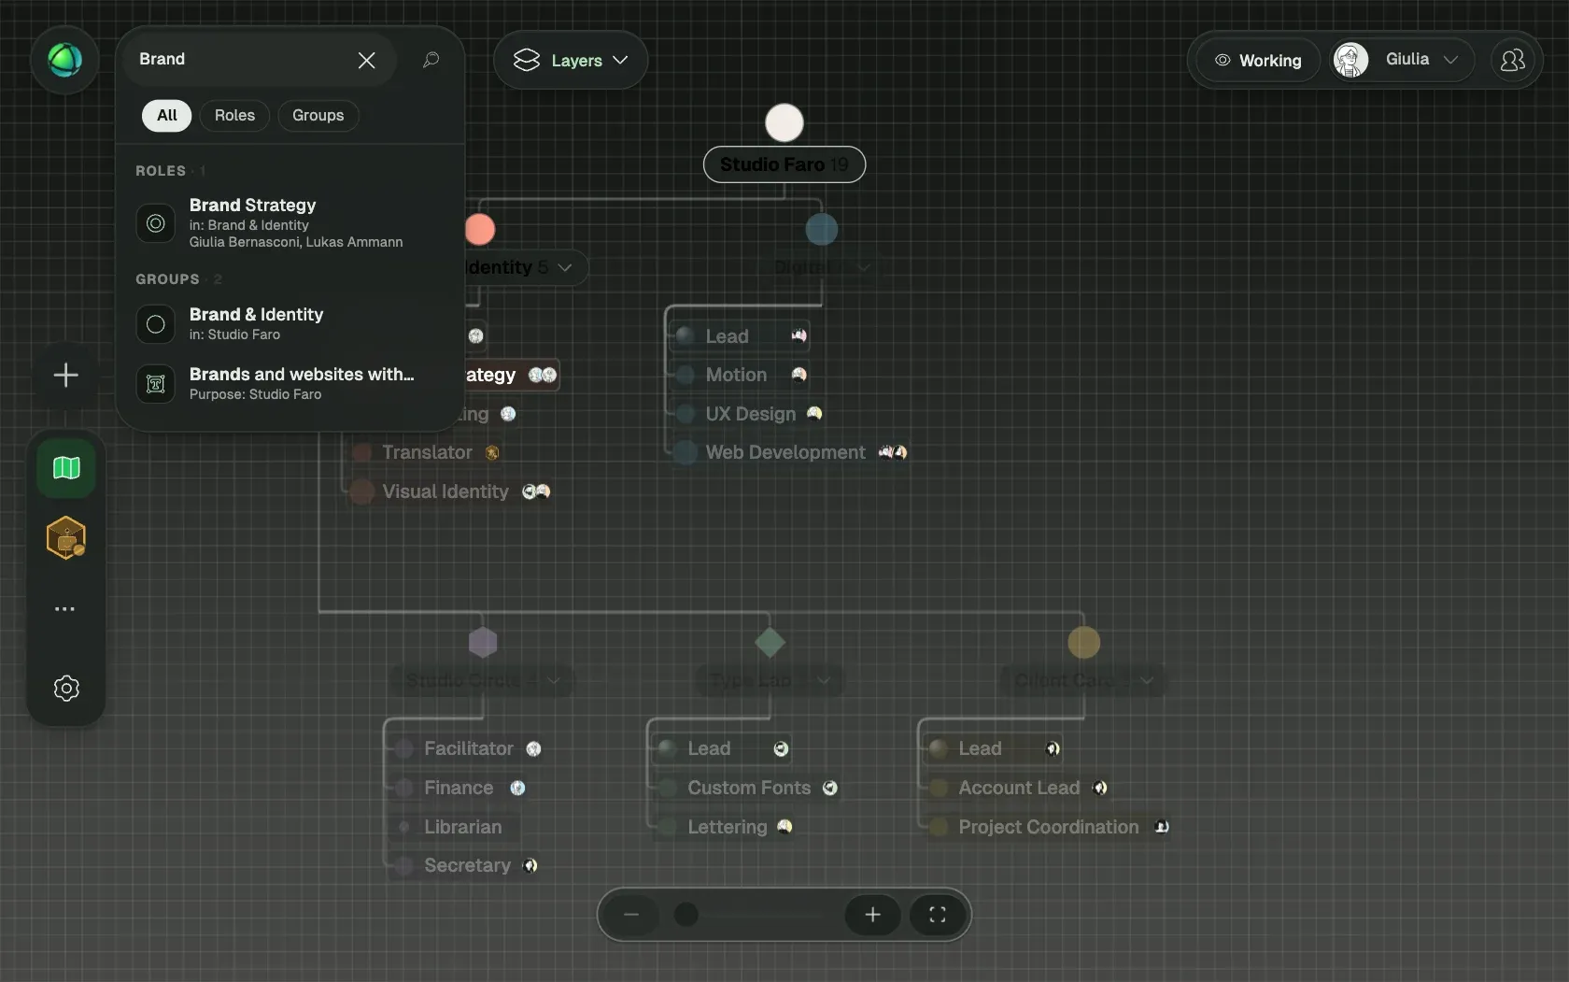Open the orange box icon in sidebar
Image resolution: width=1569 pixels, height=982 pixels.
point(66,538)
